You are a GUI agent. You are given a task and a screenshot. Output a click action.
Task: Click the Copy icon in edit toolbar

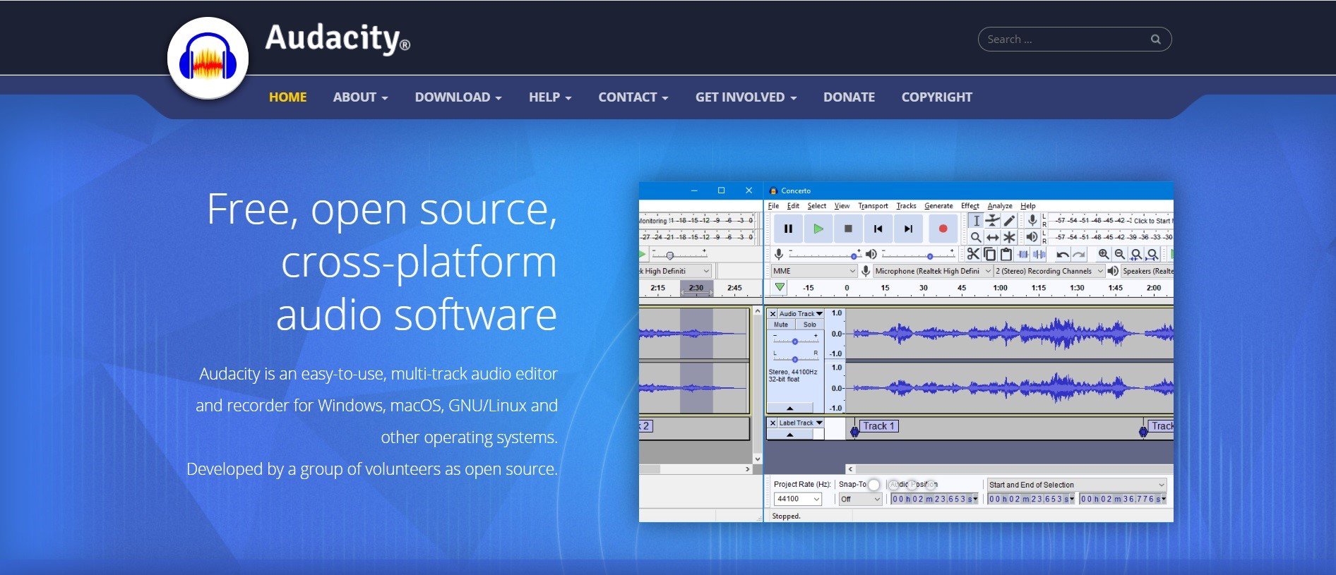[x=989, y=254]
